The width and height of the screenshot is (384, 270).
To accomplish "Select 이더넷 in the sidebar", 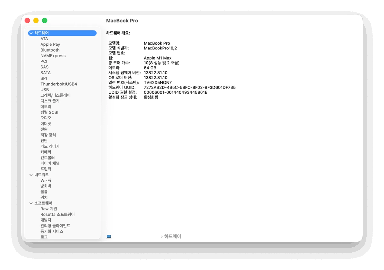I will [46, 124].
